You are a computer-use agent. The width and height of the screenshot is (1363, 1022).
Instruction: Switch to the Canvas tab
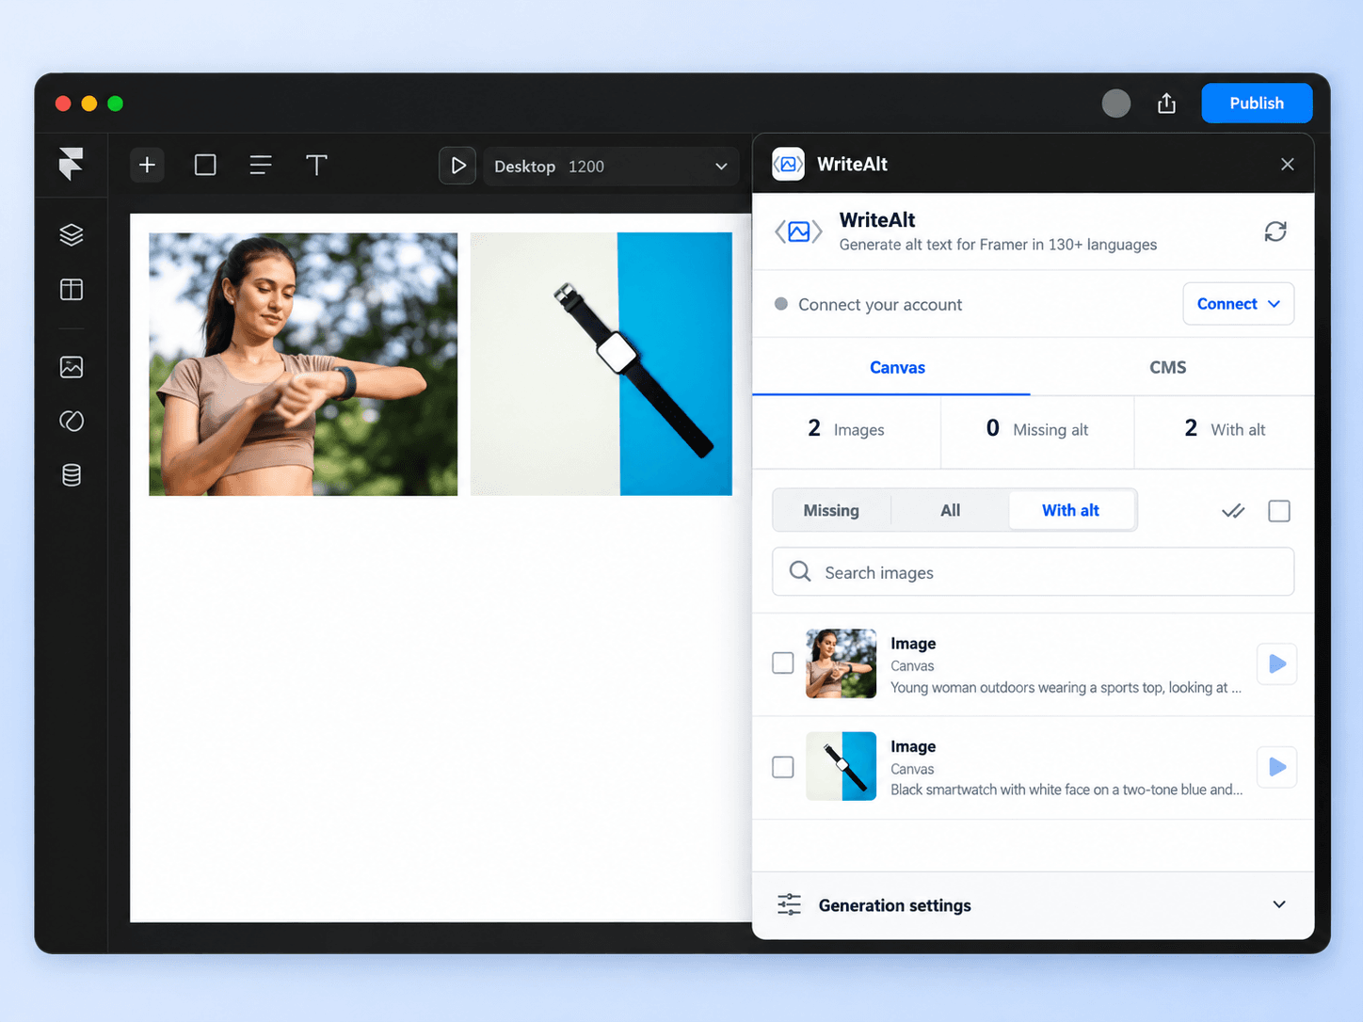[x=897, y=367]
